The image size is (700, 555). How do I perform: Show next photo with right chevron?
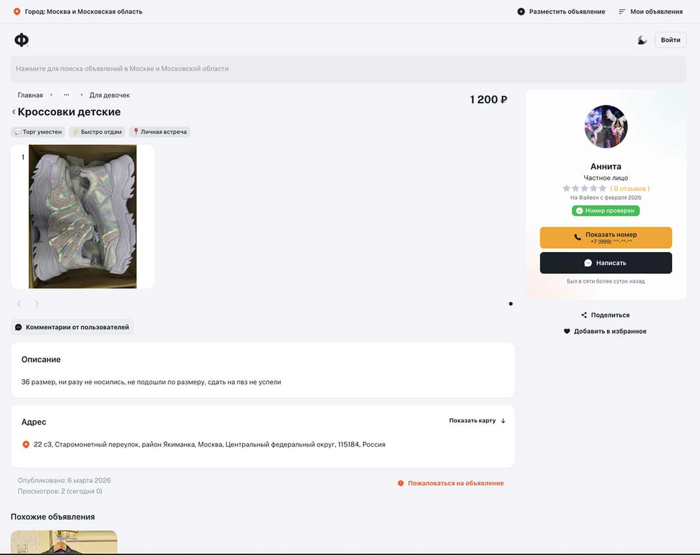[x=37, y=304]
